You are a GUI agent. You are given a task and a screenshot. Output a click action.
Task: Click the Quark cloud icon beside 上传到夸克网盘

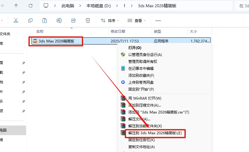click(123, 82)
